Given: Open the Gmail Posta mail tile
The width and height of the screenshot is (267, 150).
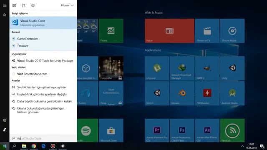Looking at the screenshot, I should 111,93.
